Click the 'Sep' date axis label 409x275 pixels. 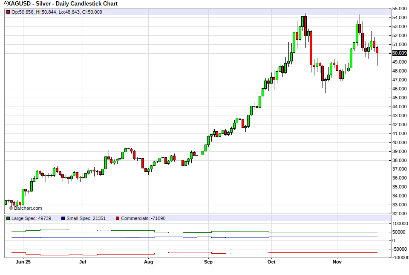(208, 262)
